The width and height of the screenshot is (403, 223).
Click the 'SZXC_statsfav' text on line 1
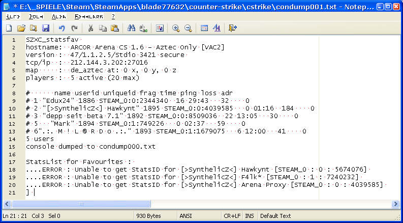tap(52, 40)
